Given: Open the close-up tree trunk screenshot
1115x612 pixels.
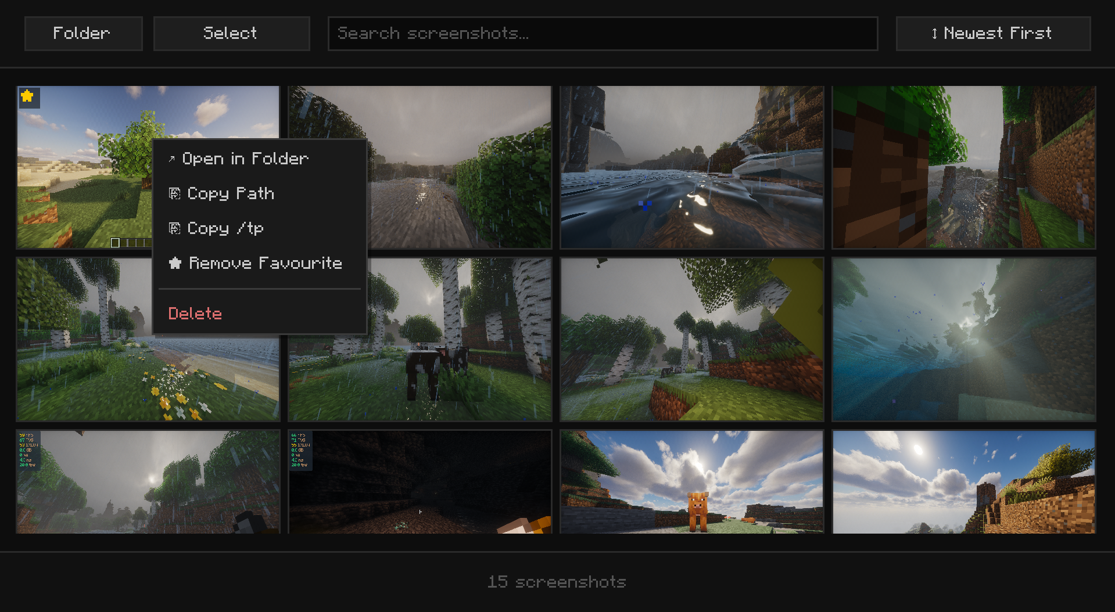Looking at the screenshot, I should [963, 167].
